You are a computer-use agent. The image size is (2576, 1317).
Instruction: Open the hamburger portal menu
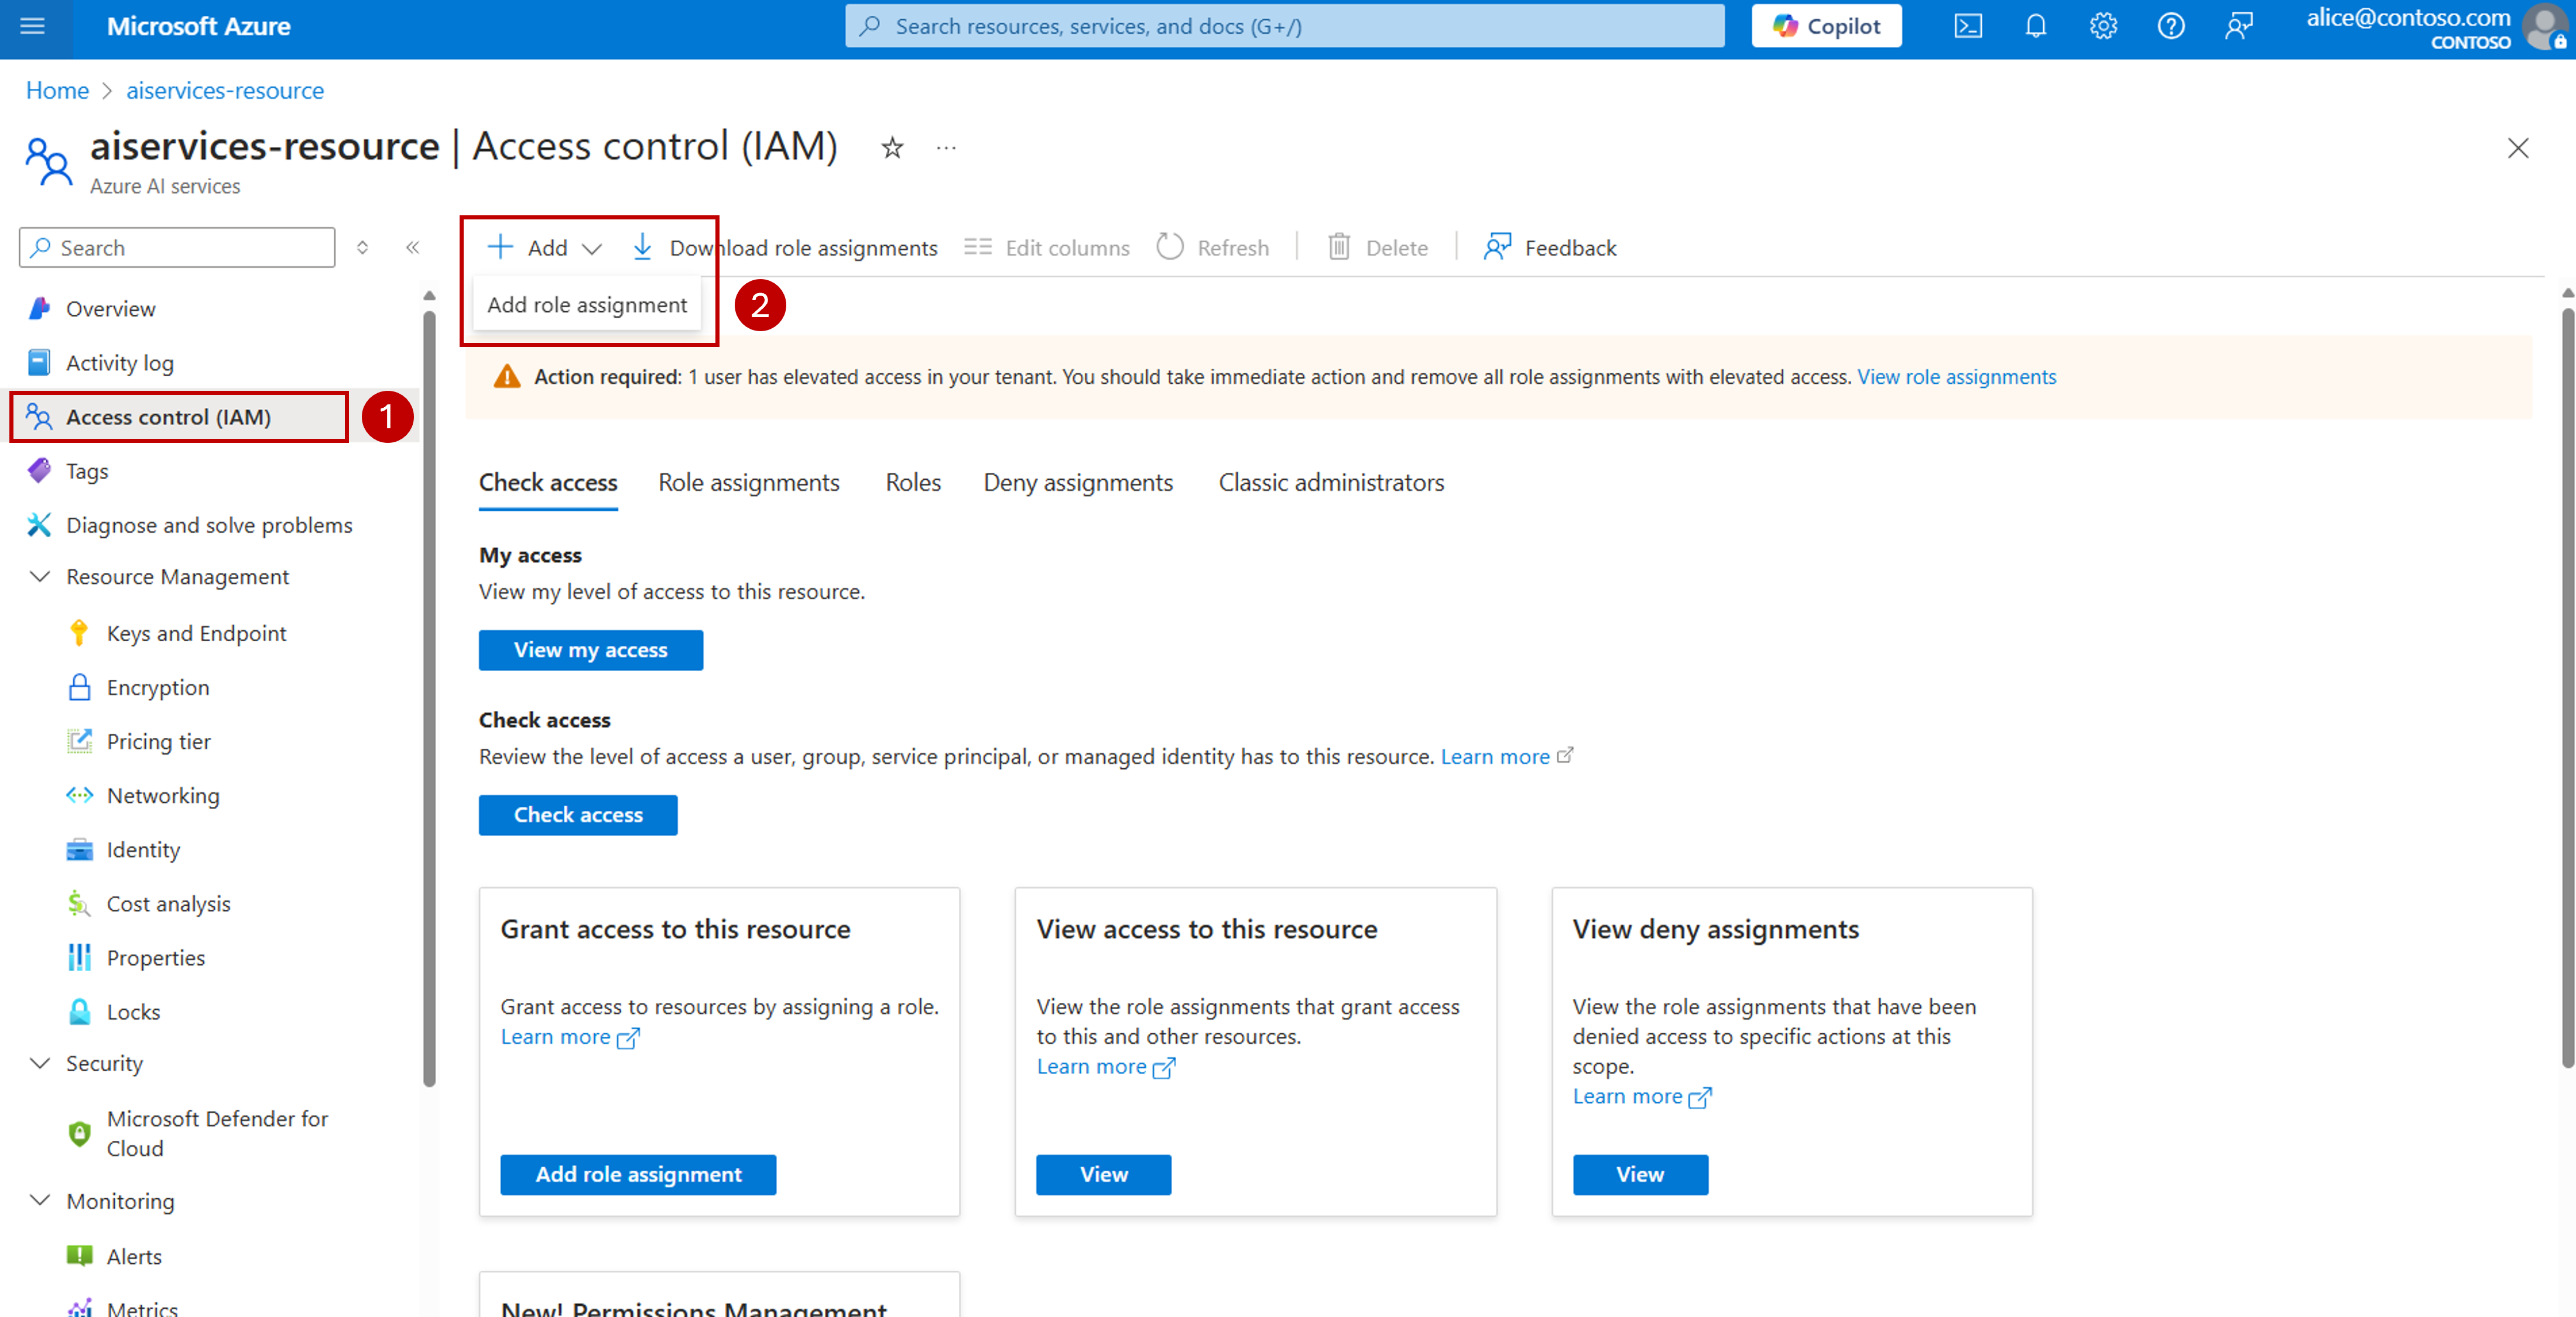(33, 26)
